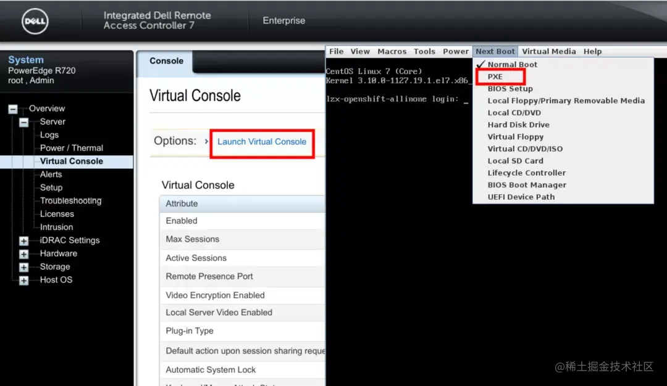Open the Overview tree item
Image resolution: width=667 pixels, height=386 pixels.
coord(47,109)
